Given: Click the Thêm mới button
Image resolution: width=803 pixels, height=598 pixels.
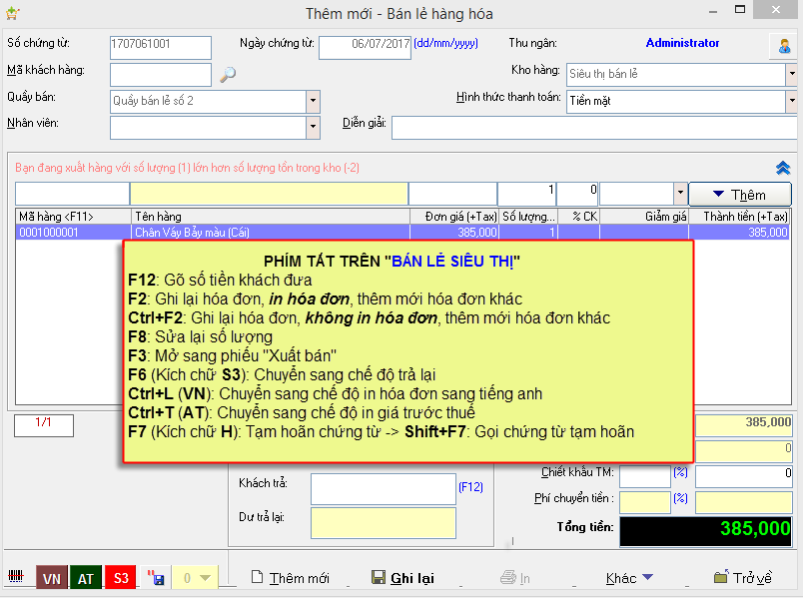Looking at the screenshot, I should click(x=290, y=578).
